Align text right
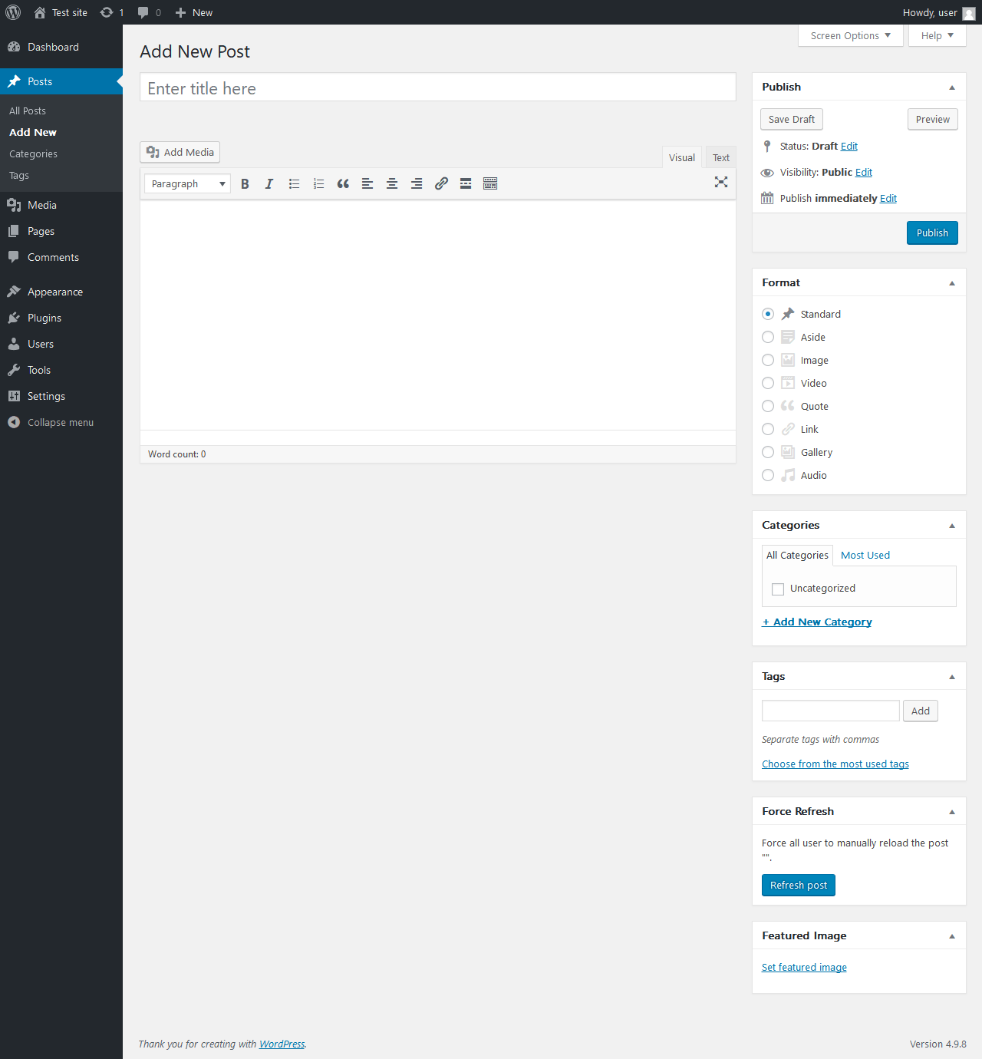982x1059 pixels. pyautogui.click(x=417, y=183)
